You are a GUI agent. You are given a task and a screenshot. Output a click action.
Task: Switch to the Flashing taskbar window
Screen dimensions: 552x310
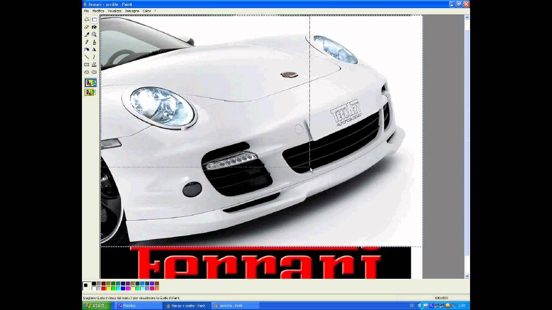pyautogui.click(x=139, y=306)
